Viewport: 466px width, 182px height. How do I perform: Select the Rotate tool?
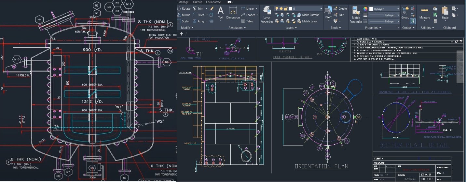coord(184,9)
